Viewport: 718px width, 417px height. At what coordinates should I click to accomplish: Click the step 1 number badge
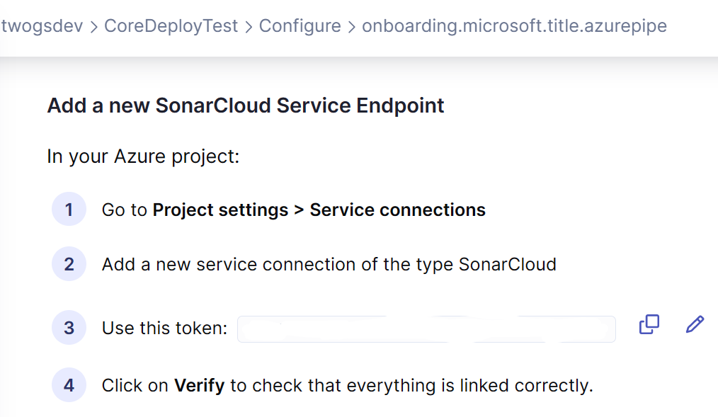coord(69,210)
